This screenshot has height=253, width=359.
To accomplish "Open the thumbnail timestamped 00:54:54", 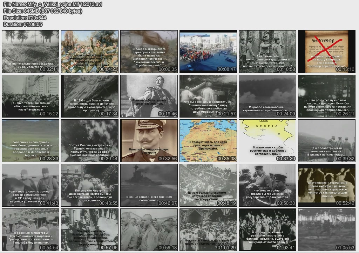I will (x=31, y=230).
